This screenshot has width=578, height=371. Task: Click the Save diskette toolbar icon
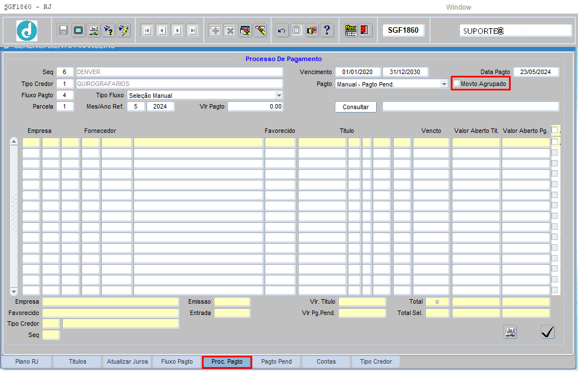click(x=63, y=30)
